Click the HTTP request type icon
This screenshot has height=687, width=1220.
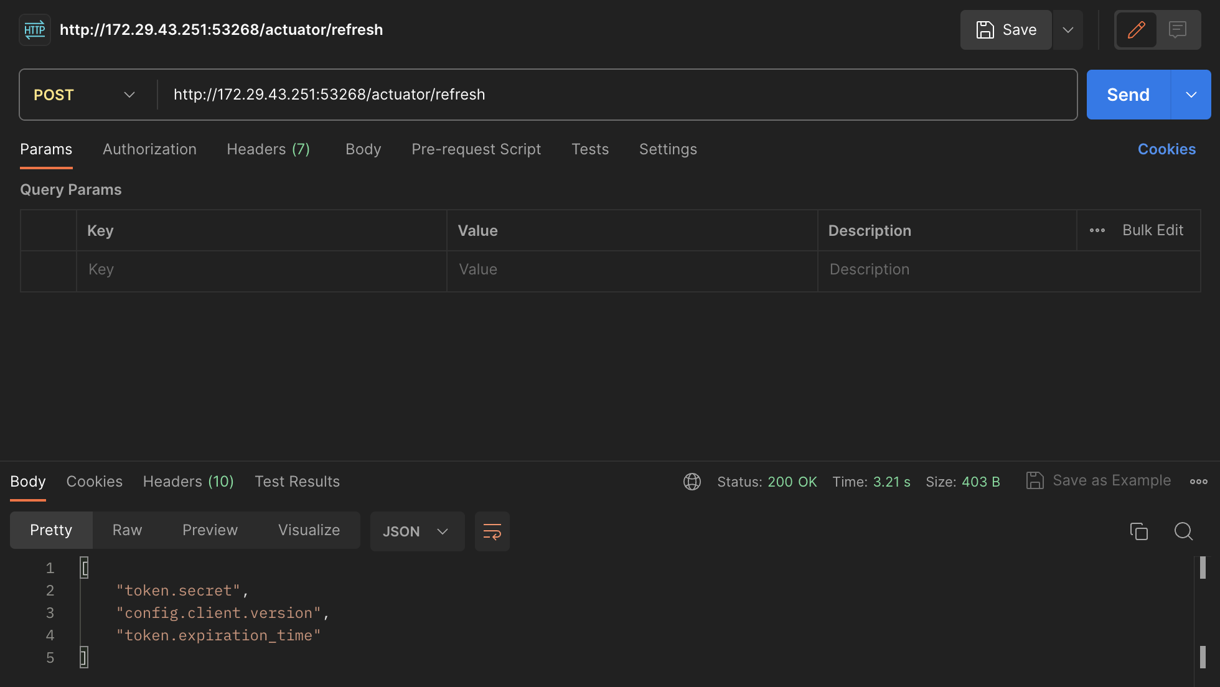coord(34,30)
